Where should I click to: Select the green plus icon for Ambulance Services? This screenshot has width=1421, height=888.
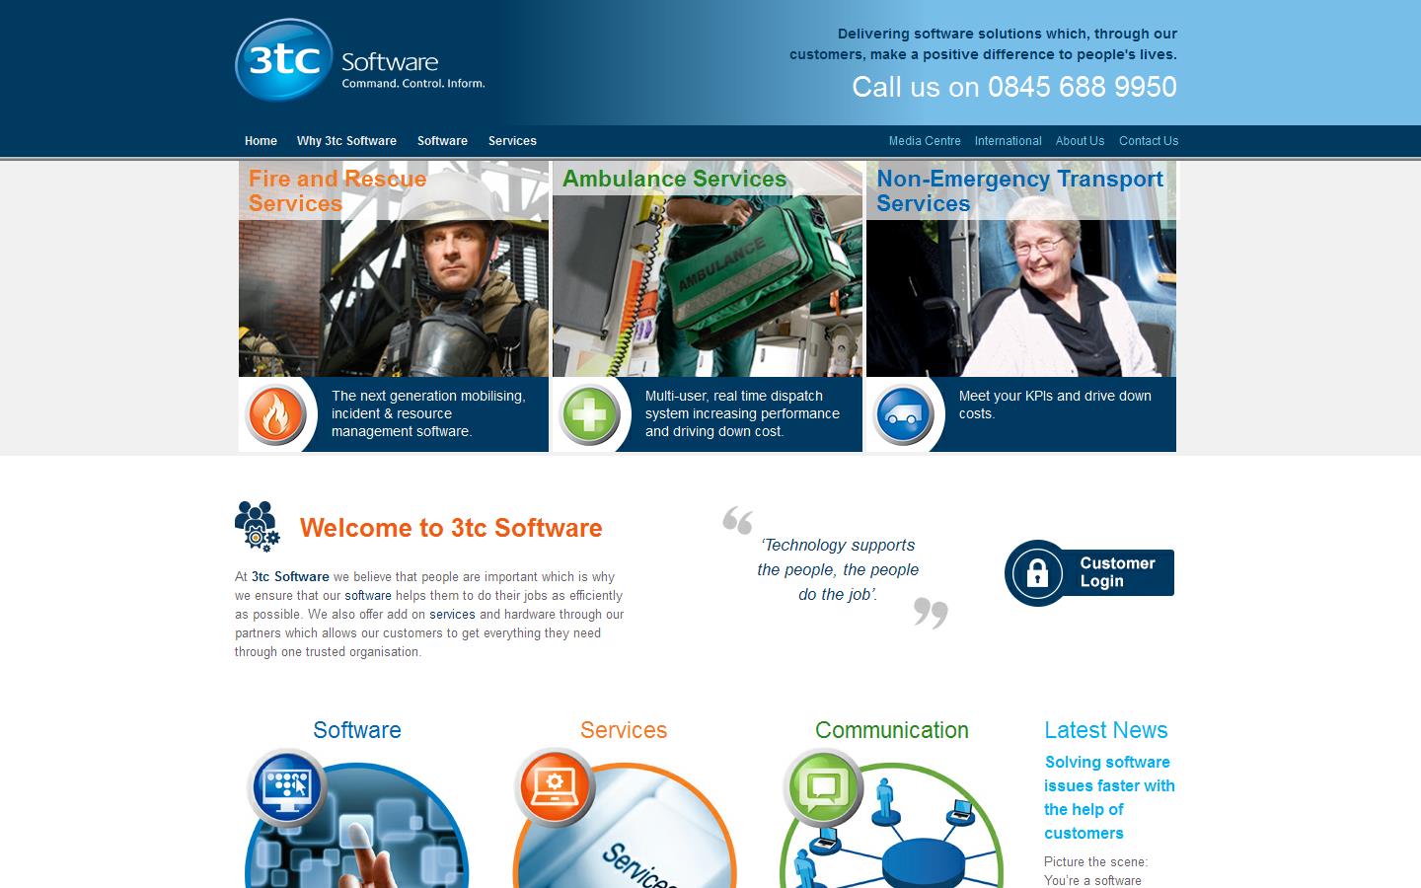click(x=589, y=413)
